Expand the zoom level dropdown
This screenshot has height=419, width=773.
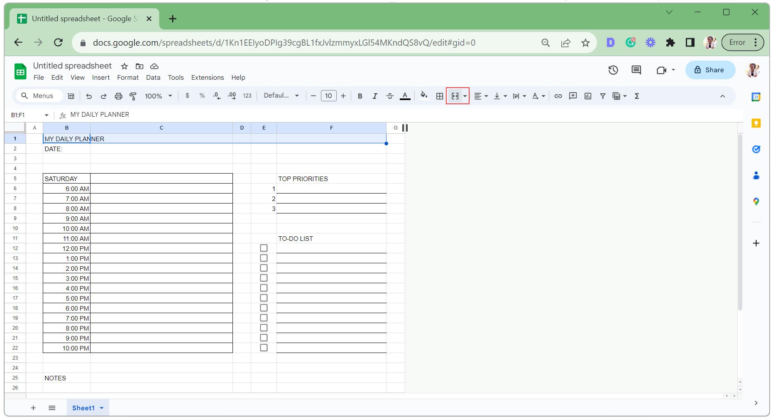pyautogui.click(x=158, y=96)
